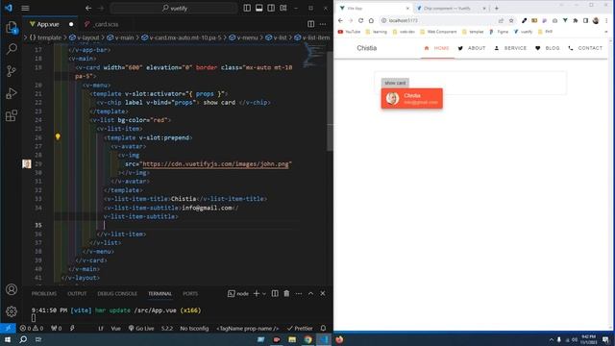Select the App.vue editor tab
Image resolution: width=615 pixels, height=346 pixels.
pos(50,24)
